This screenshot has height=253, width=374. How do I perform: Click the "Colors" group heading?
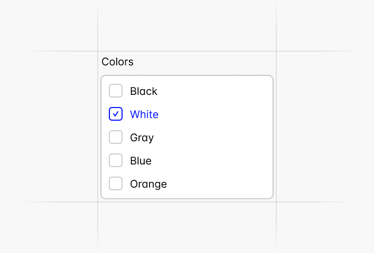117,62
